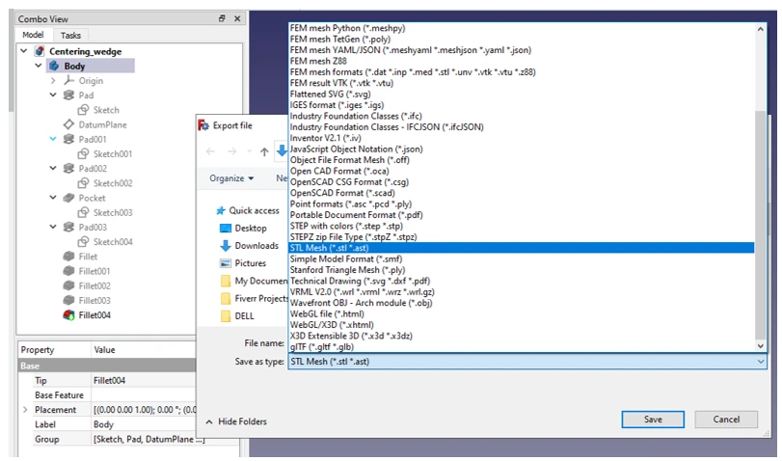Click the Fillet002 icon
Viewport: 782px width, 461px height.
[68, 285]
